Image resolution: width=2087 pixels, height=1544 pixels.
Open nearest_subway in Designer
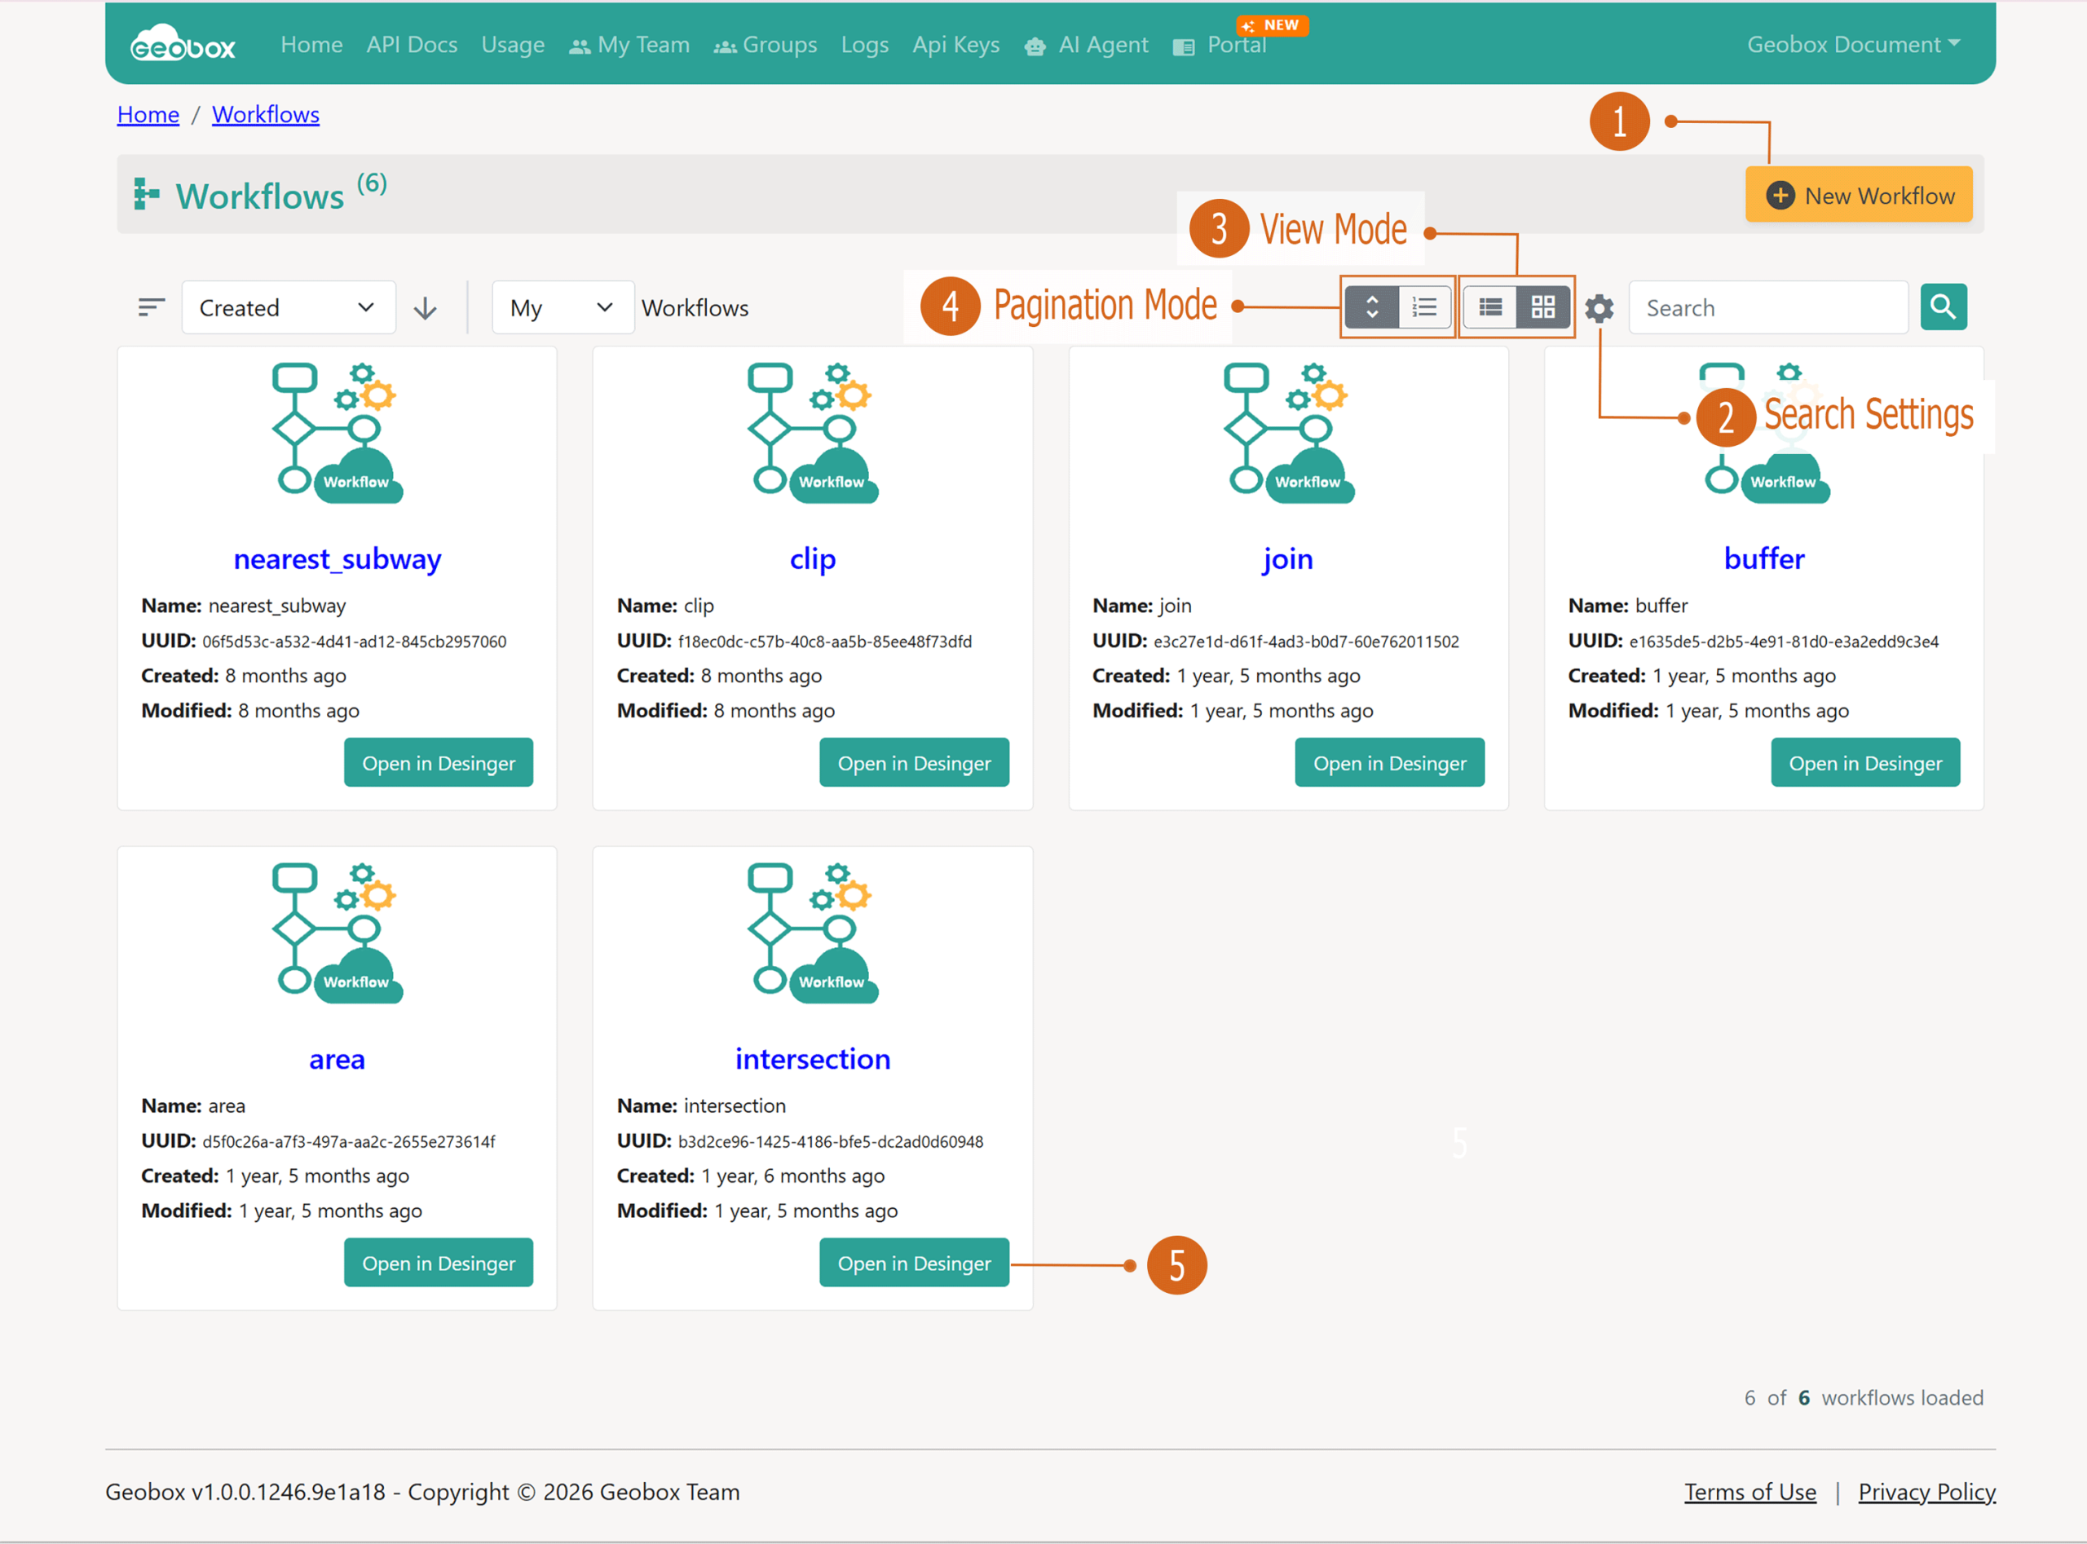(439, 763)
